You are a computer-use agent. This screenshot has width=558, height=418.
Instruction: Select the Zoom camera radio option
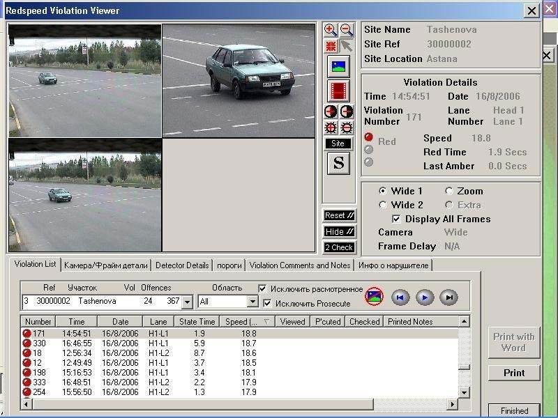449,191
